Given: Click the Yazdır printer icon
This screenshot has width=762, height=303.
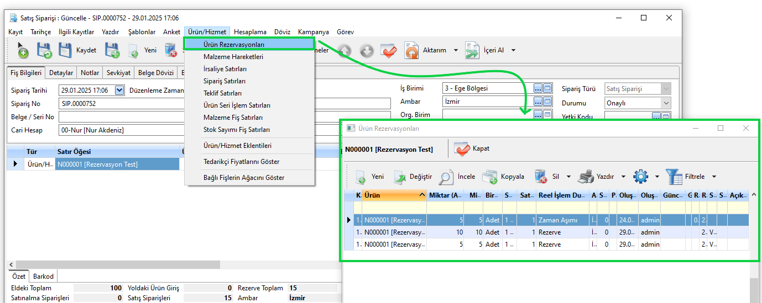Looking at the screenshot, I should point(586,177).
